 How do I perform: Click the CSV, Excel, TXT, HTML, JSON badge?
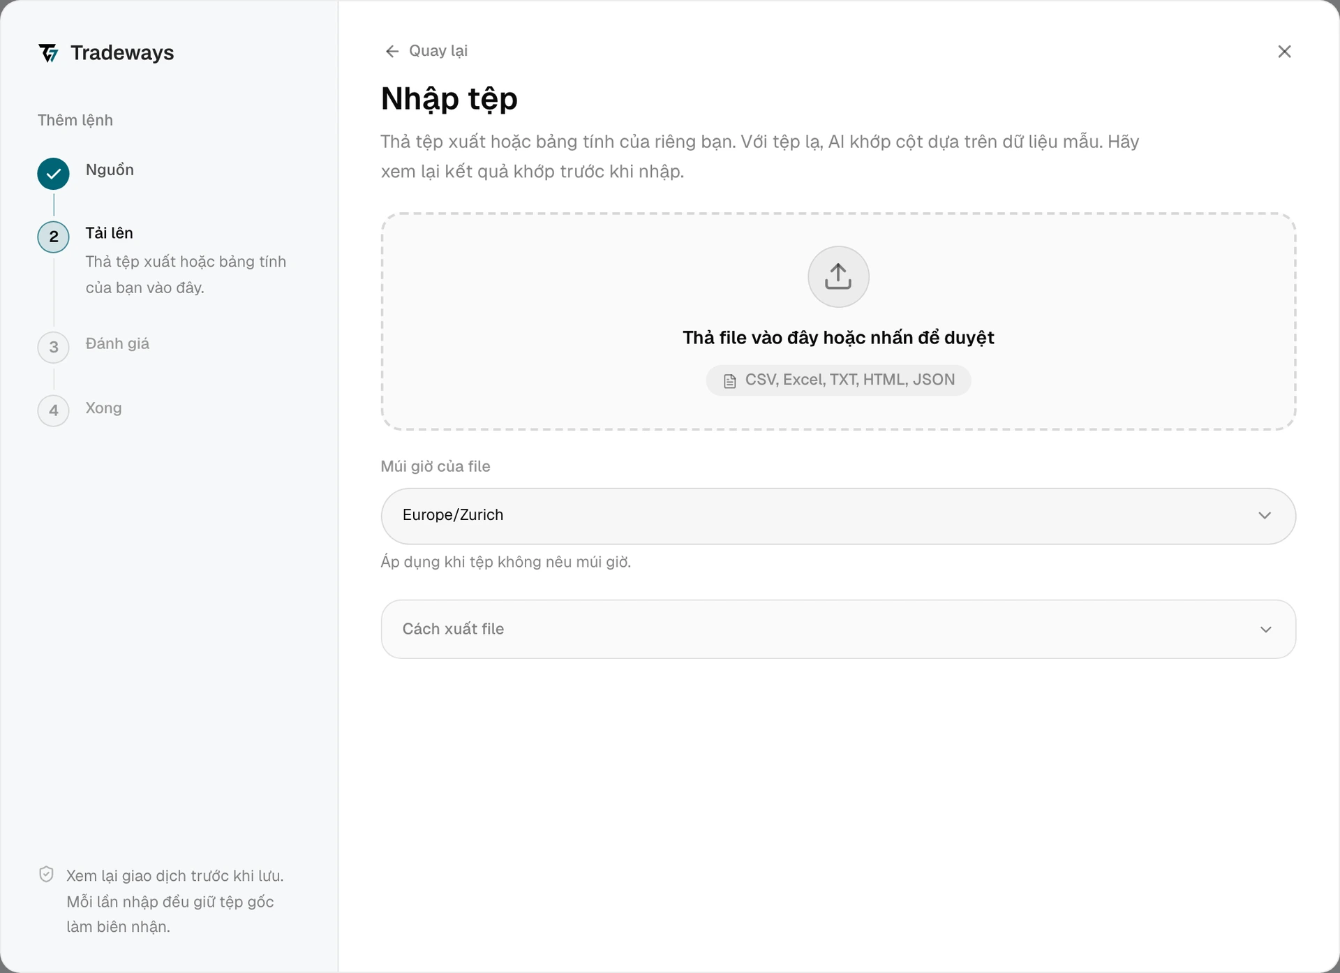(x=838, y=380)
